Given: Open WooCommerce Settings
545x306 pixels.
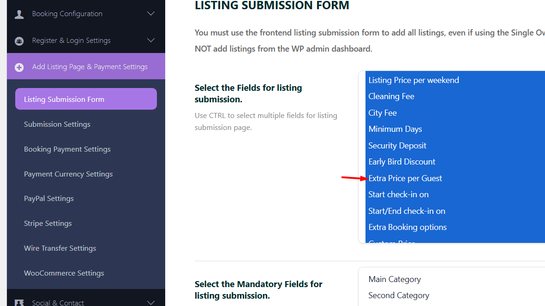Looking at the screenshot, I should click(x=64, y=273).
